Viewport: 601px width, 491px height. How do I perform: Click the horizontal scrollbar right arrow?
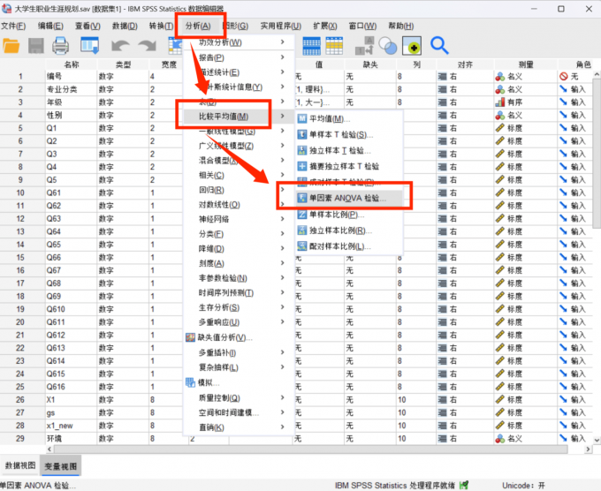point(589,449)
